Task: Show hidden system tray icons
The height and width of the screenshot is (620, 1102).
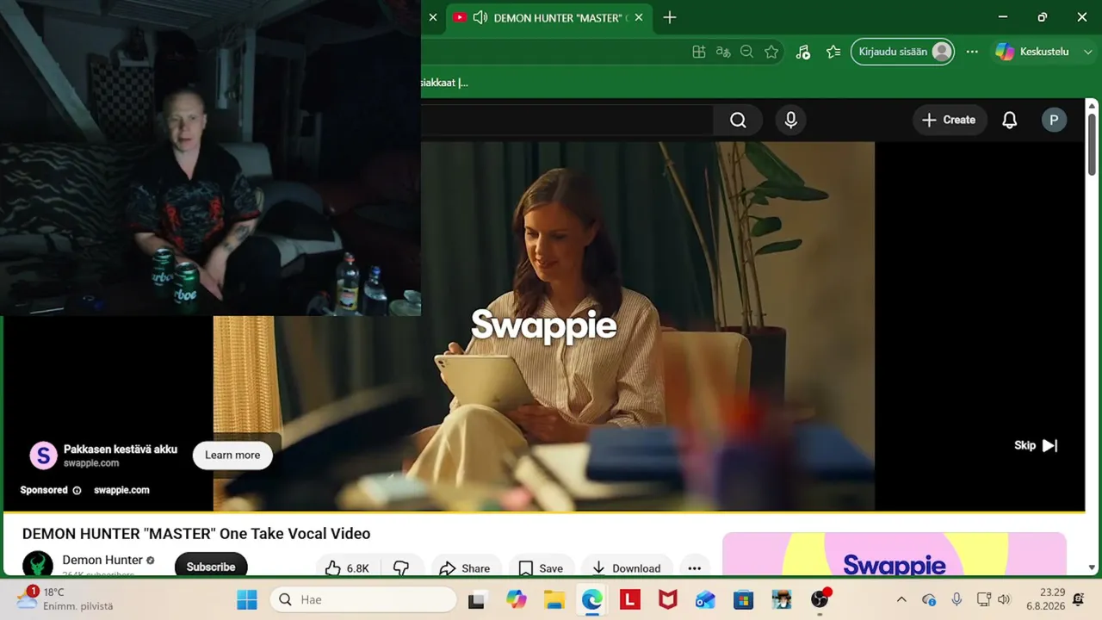Action: tap(901, 599)
